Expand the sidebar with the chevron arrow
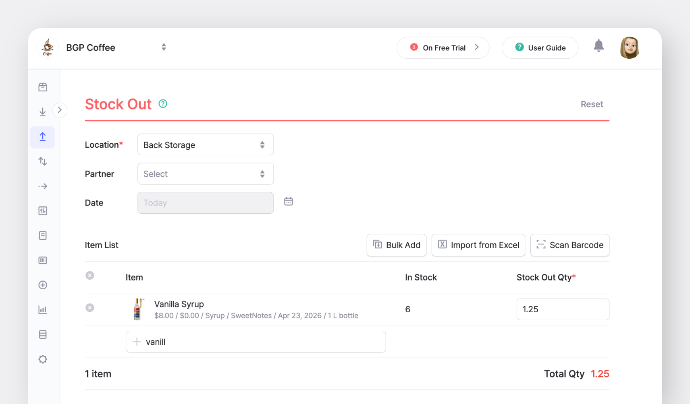Image resolution: width=690 pixels, height=404 pixels. [60, 110]
